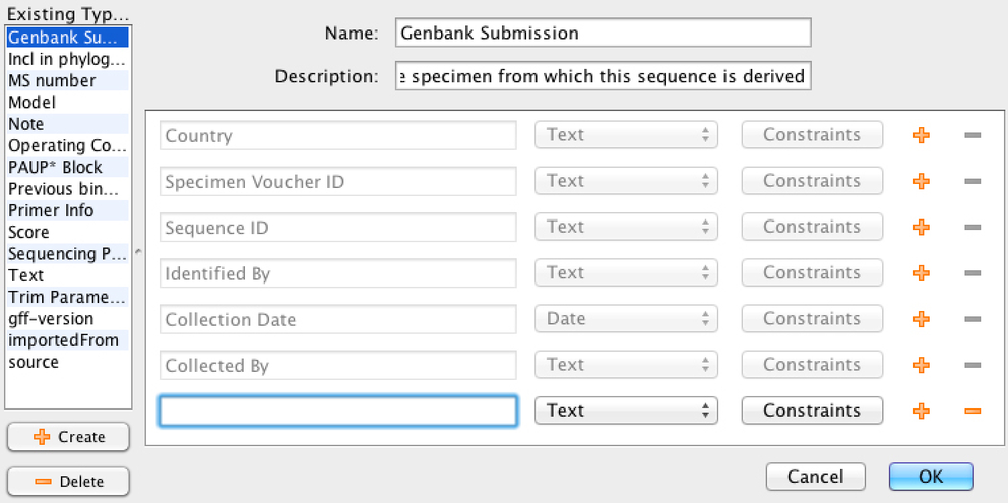This screenshot has height=503, width=1008.
Task: Focus the empty field name input
Action: point(338,411)
